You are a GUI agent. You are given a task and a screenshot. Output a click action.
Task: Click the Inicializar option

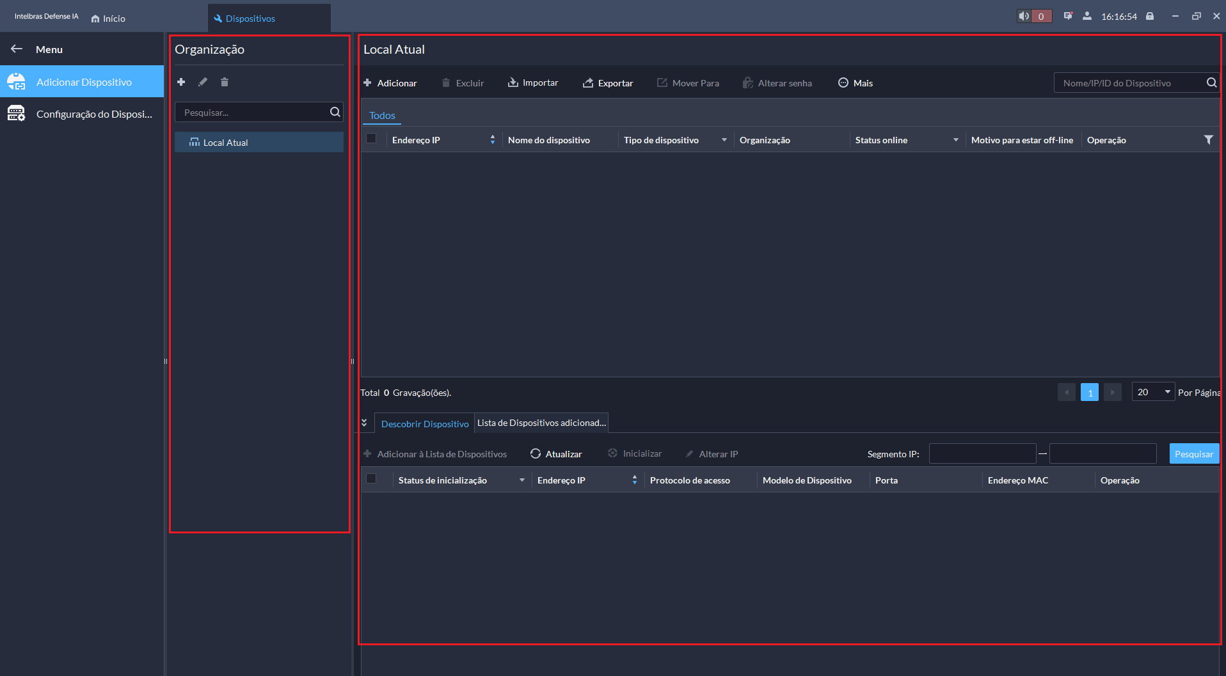coord(635,453)
